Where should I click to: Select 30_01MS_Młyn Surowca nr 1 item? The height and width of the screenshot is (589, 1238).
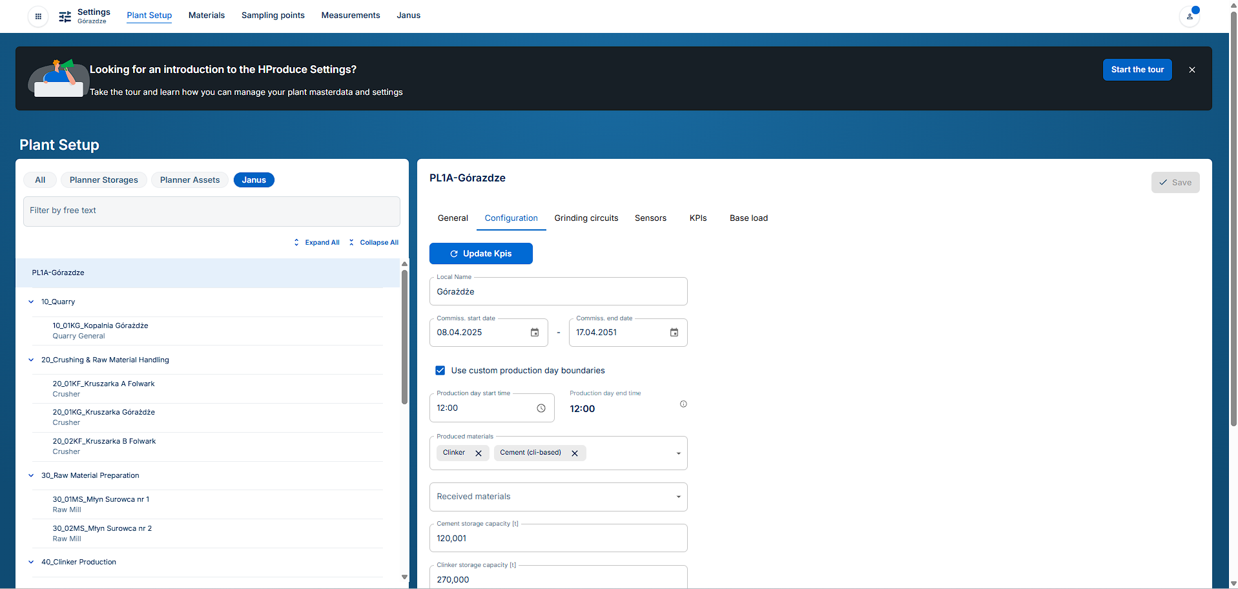tap(207, 504)
